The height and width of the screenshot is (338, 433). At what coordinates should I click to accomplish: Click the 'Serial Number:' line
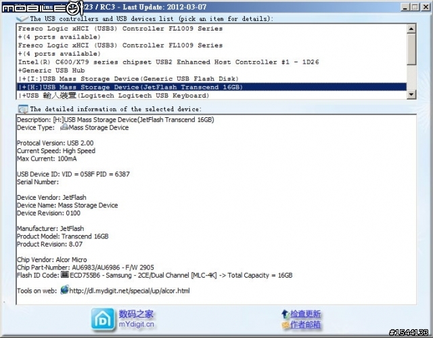(38, 182)
